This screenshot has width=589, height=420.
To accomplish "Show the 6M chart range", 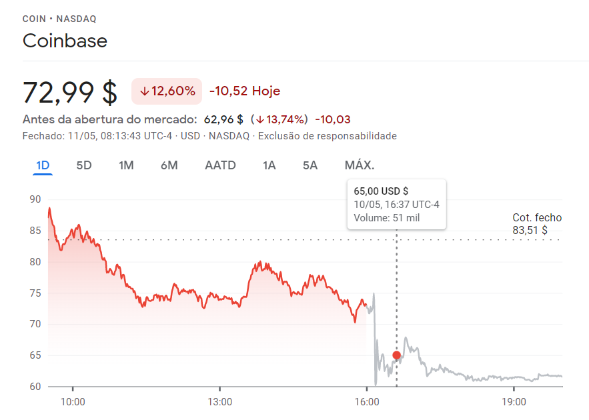I will 169,165.
